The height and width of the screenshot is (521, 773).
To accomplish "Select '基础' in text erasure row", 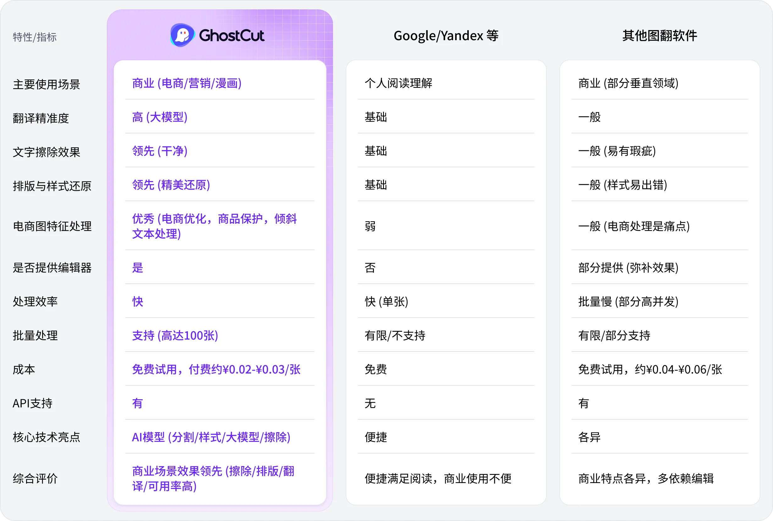I will pos(376,151).
